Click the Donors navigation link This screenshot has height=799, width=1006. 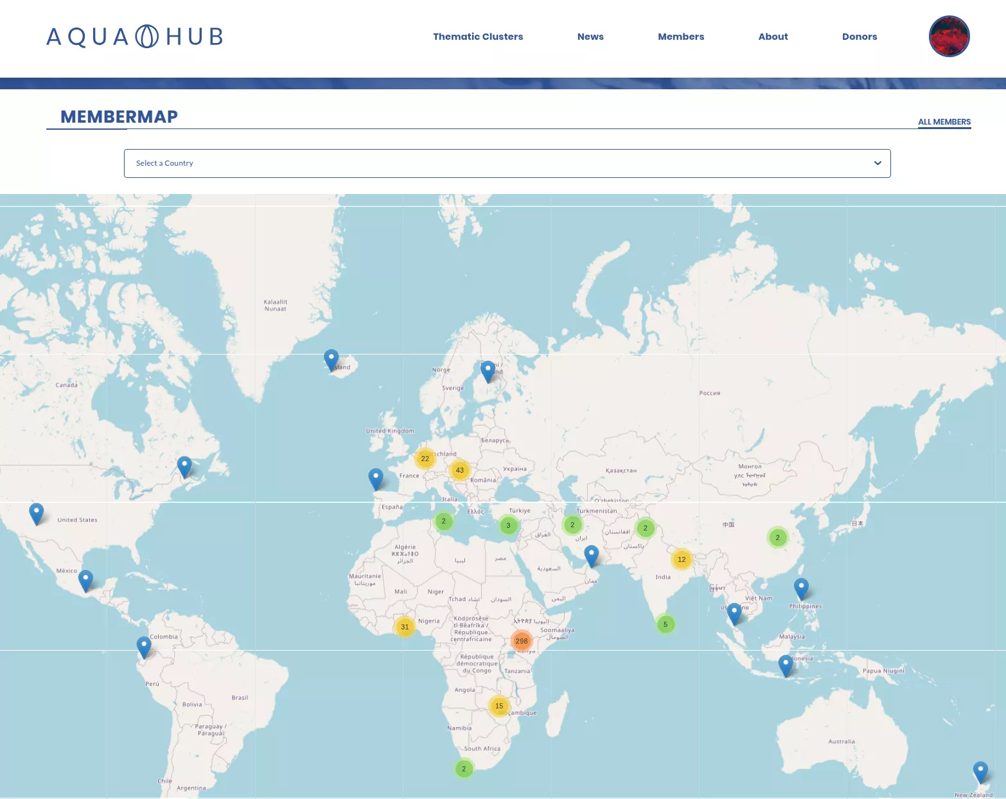(x=860, y=37)
